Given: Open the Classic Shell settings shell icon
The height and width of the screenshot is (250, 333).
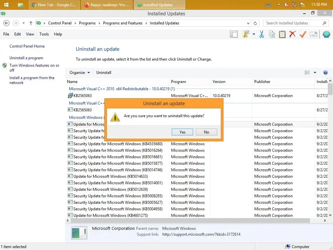Looking at the screenshot, I should [x=326, y=34].
